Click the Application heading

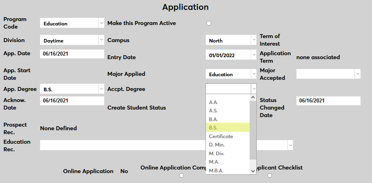[186, 7]
